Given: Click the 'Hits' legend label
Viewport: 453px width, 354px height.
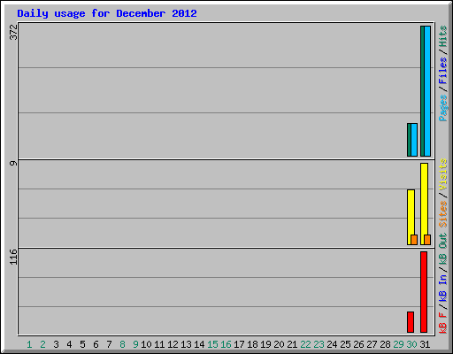Looking at the screenshot, I should [443, 36].
